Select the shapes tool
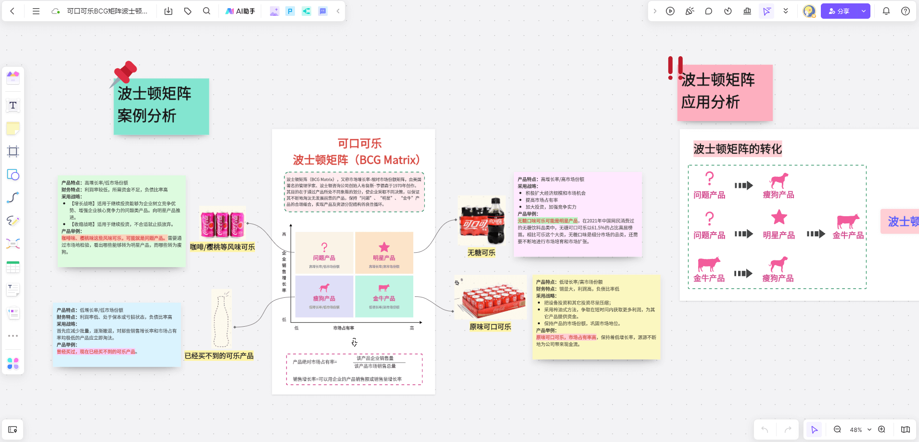This screenshot has height=442, width=919. 13,174
